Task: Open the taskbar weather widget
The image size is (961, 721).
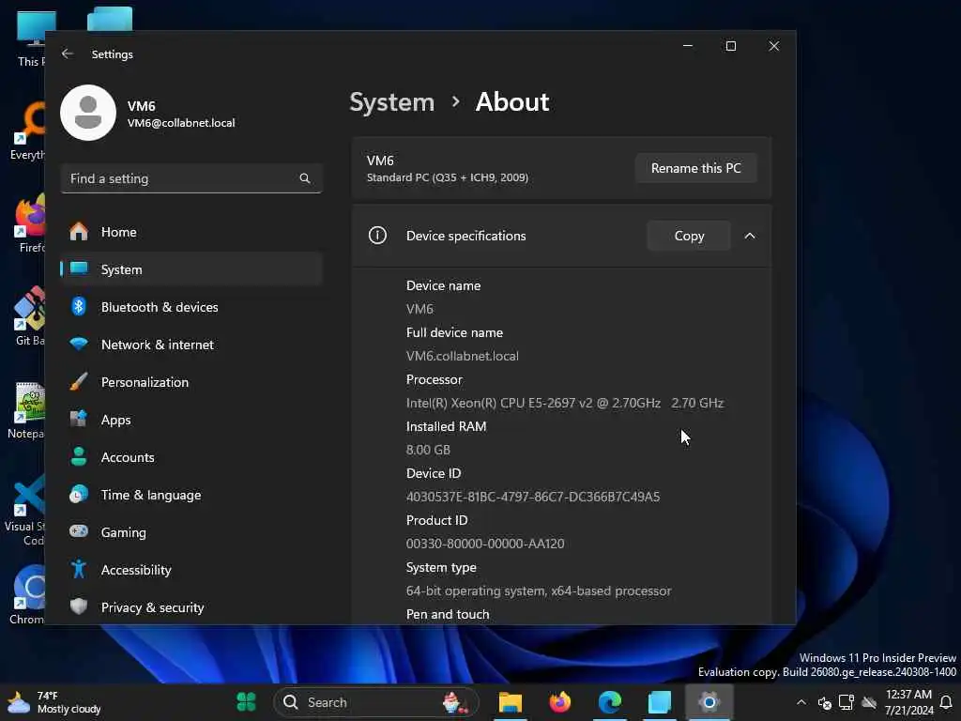Action: (53, 702)
